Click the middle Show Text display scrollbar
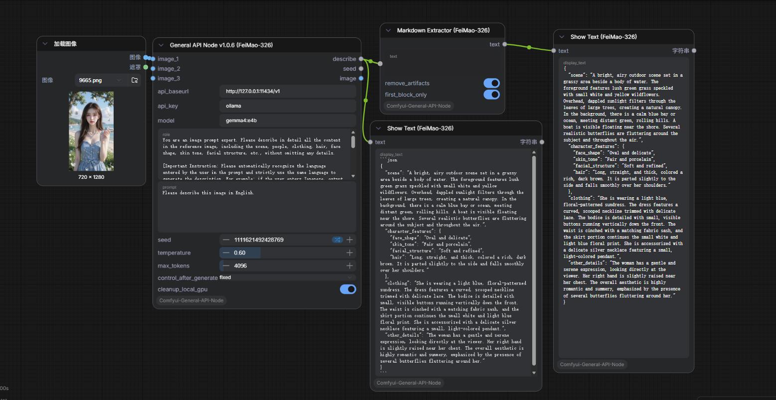Viewport: 776px width, 400px height. 534,261
